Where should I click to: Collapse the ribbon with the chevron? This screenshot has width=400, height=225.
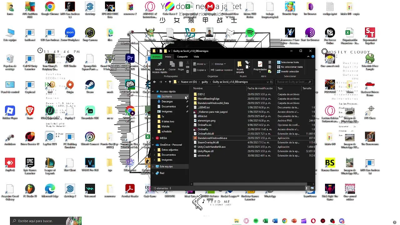pyautogui.click(x=308, y=57)
